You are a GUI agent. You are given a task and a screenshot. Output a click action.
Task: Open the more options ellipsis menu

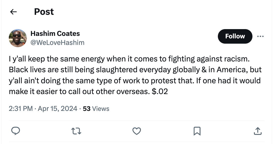tap(260, 36)
